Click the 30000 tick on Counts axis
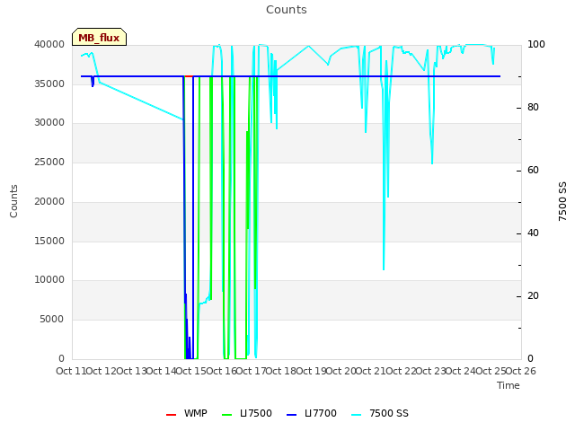 click(x=49, y=122)
